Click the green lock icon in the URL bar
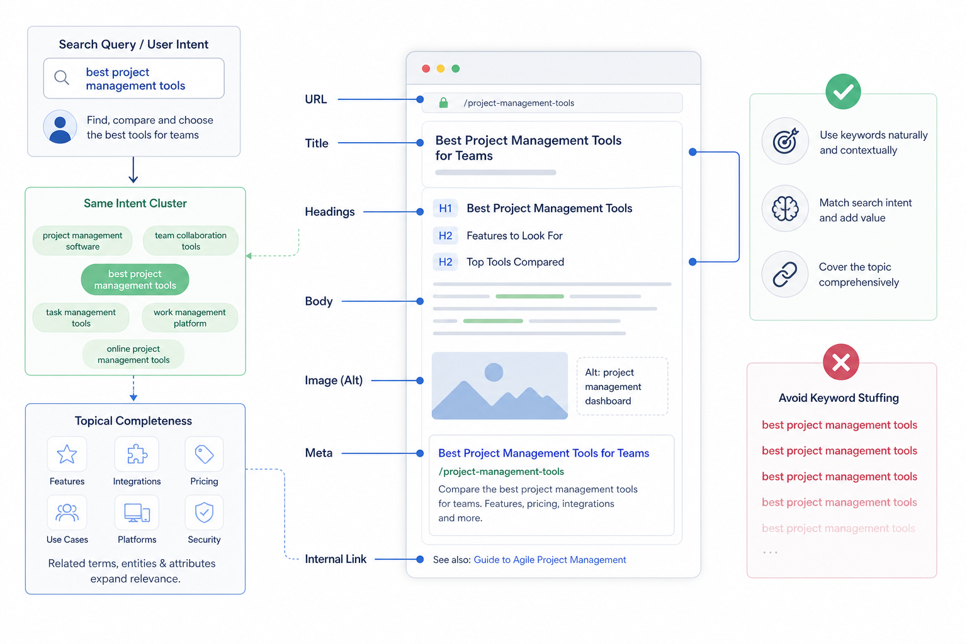 [443, 103]
